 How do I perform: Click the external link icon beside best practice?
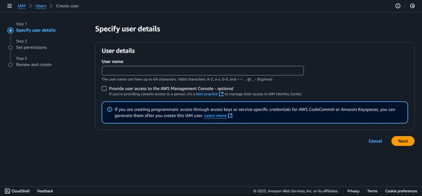tap(221, 94)
